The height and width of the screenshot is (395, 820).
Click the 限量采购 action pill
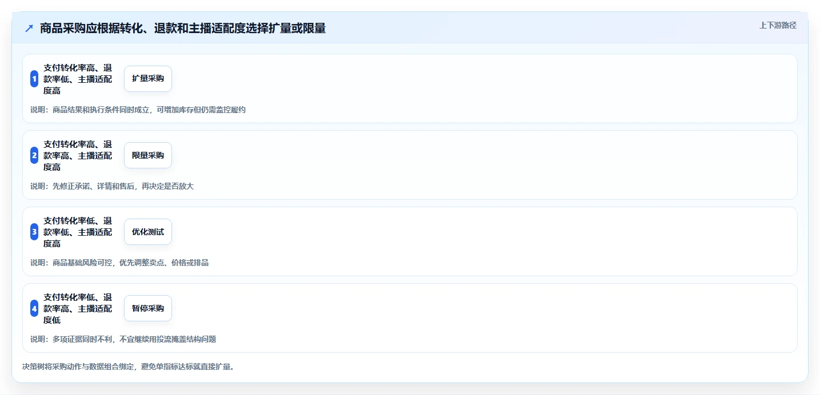[148, 155]
